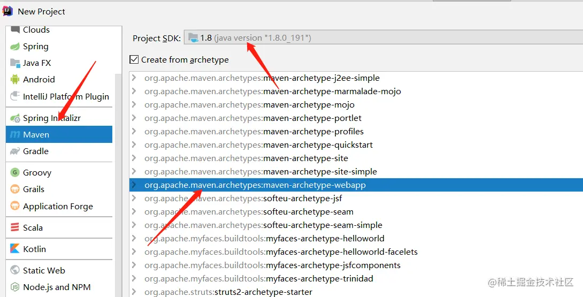The height and width of the screenshot is (297, 583).
Task: Click the SDK folder icon in Project SDK
Action: tap(193, 37)
